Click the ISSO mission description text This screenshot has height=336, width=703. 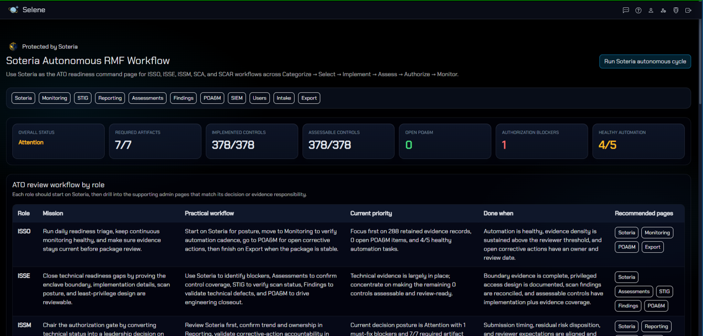[x=102, y=240]
